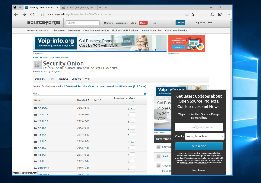Dismiss newsletter popup with No, thanks
This screenshot has width=261, height=183.
click(x=199, y=170)
